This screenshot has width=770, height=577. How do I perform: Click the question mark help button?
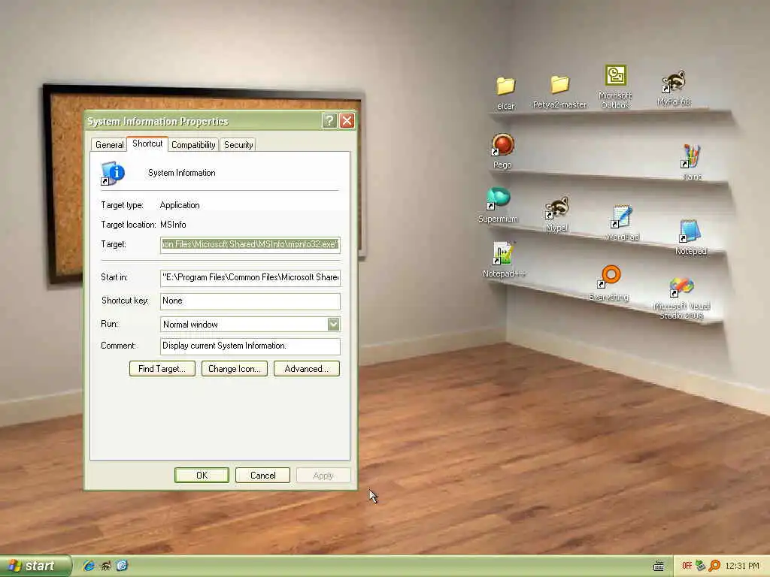329,121
